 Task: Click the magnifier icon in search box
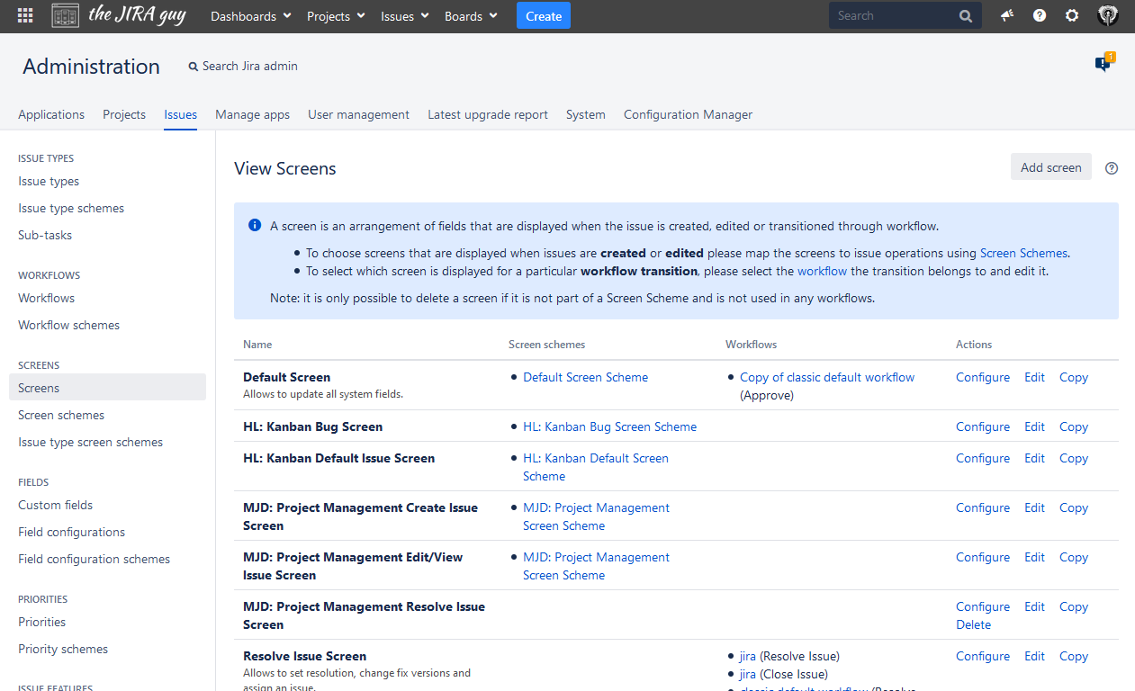click(966, 16)
